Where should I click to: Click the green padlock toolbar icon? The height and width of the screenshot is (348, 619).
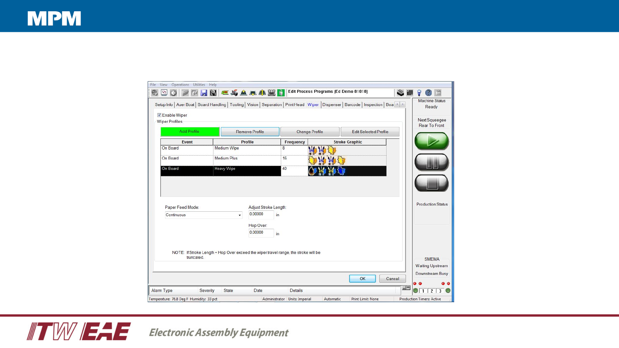[x=281, y=93]
